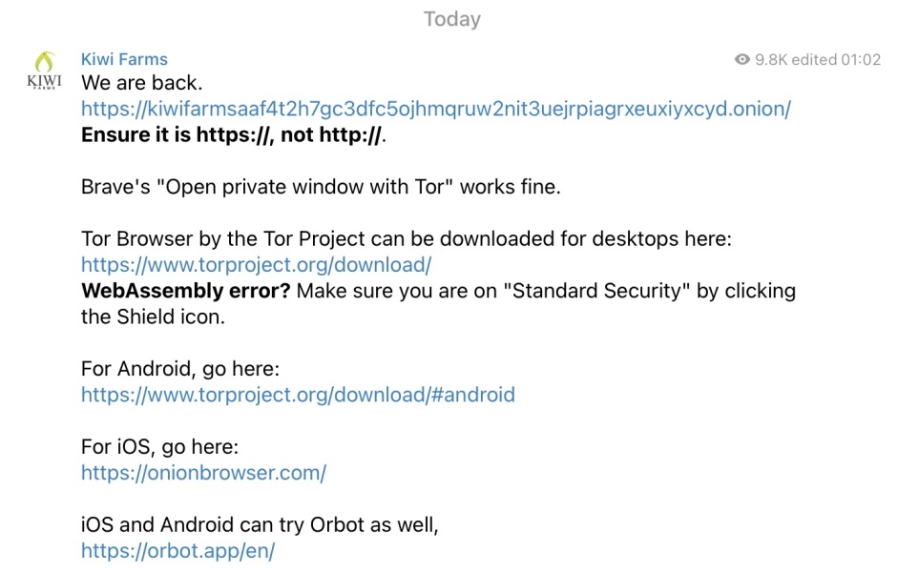This screenshot has height=572, width=898.
Task: Click the eye views icon
Action: [742, 59]
